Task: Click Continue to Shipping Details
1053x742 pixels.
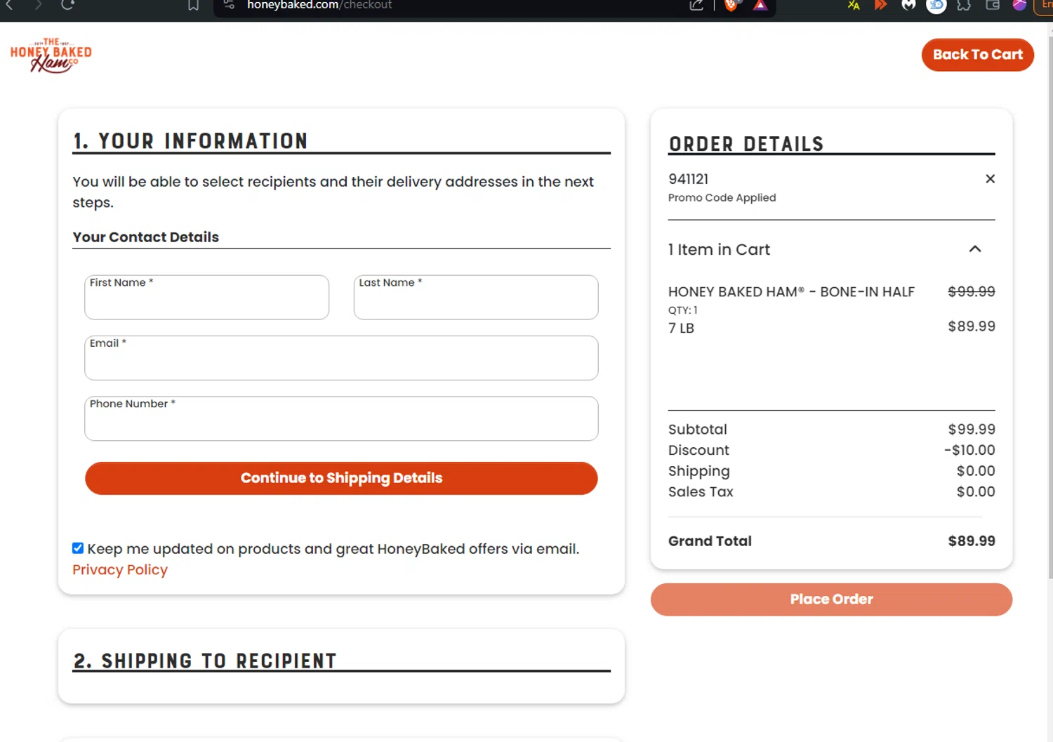Action: [x=341, y=478]
